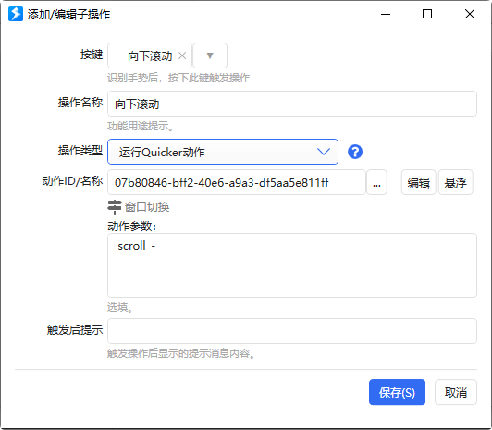
Task: Minimize the 添加/编辑子操作 window
Action: 386,14
